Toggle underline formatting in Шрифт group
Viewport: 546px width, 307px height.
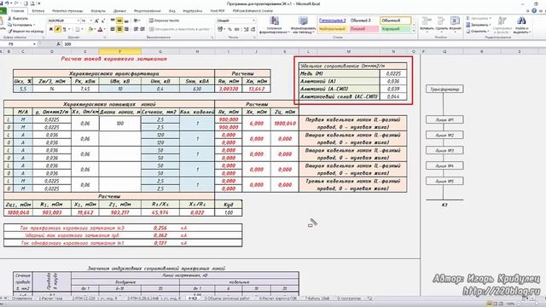(x=64, y=29)
